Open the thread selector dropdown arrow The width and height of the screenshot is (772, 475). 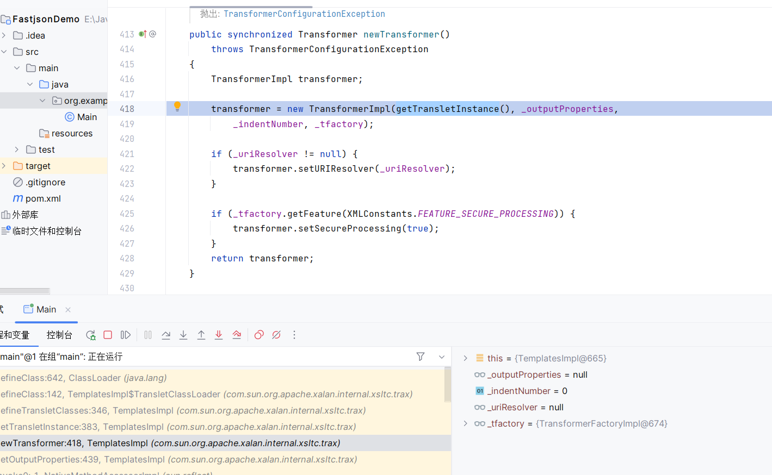[442, 357]
